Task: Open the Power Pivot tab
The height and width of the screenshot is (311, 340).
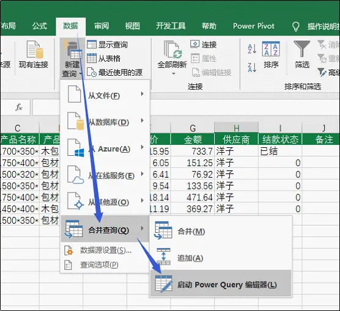Action: 254,26
